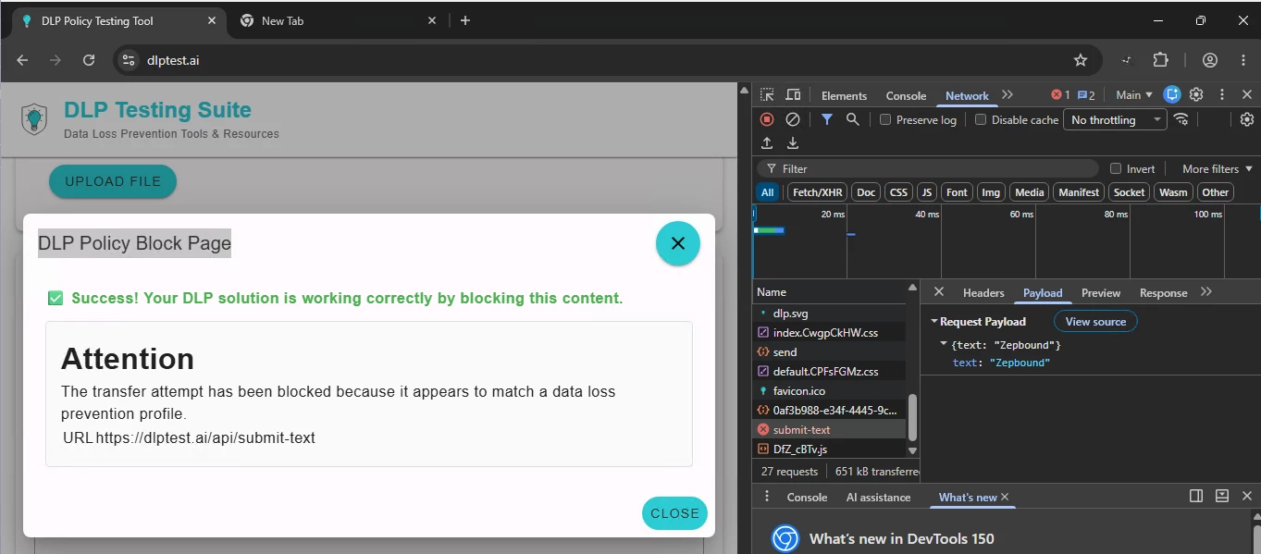Export HAR file download icon
This screenshot has height=554, width=1261.
click(793, 143)
